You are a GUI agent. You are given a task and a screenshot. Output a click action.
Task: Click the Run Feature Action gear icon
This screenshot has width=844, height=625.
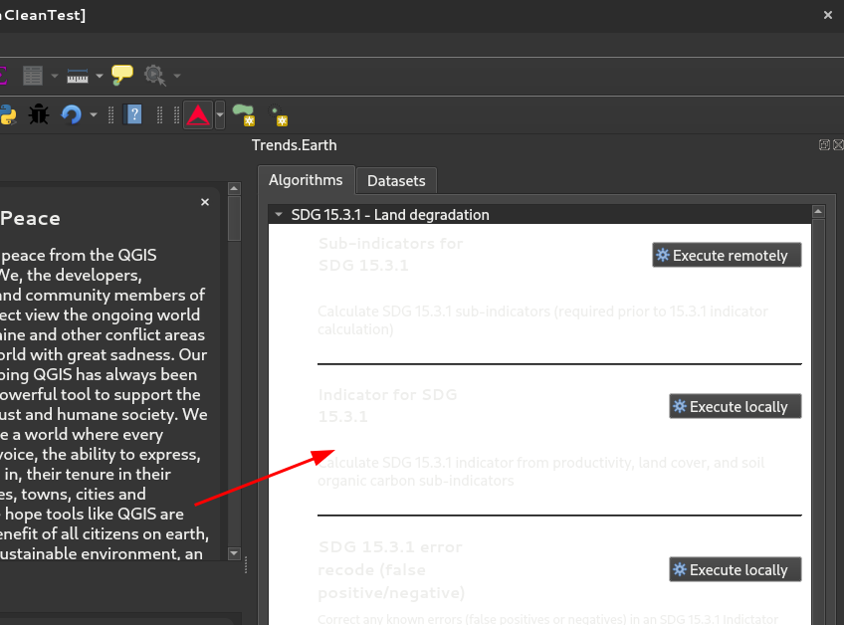point(155,76)
